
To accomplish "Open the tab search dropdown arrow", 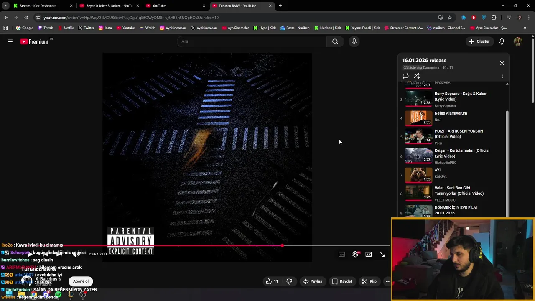I will pos(5,6).
